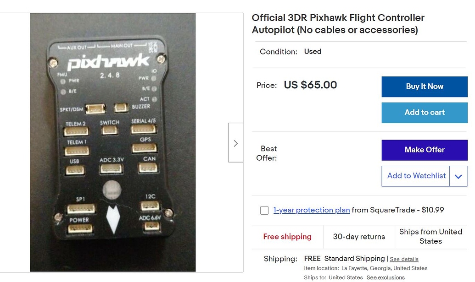Open See details for Standard Shipping
Image resolution: width=475 pixels, height=282 pixels.
pyautogui.click(x=404, y=259)
